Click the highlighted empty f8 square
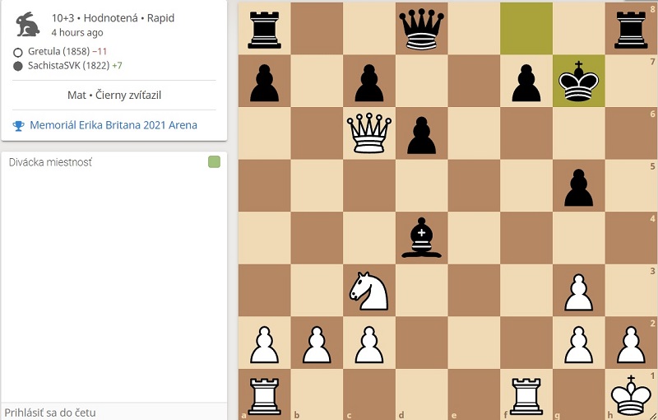 (526, 29)
